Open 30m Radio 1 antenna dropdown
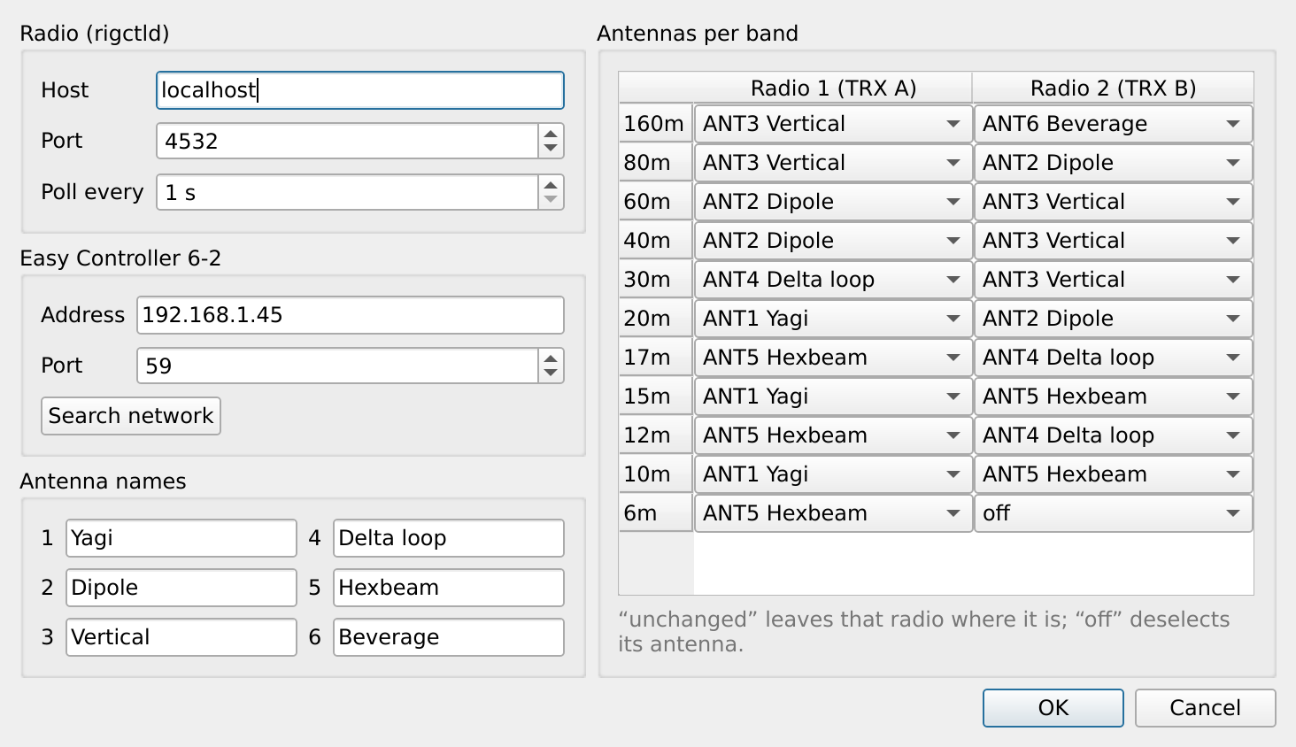Image resolution: width=1296 pixels, height=747 pixels. pos(833,280)
